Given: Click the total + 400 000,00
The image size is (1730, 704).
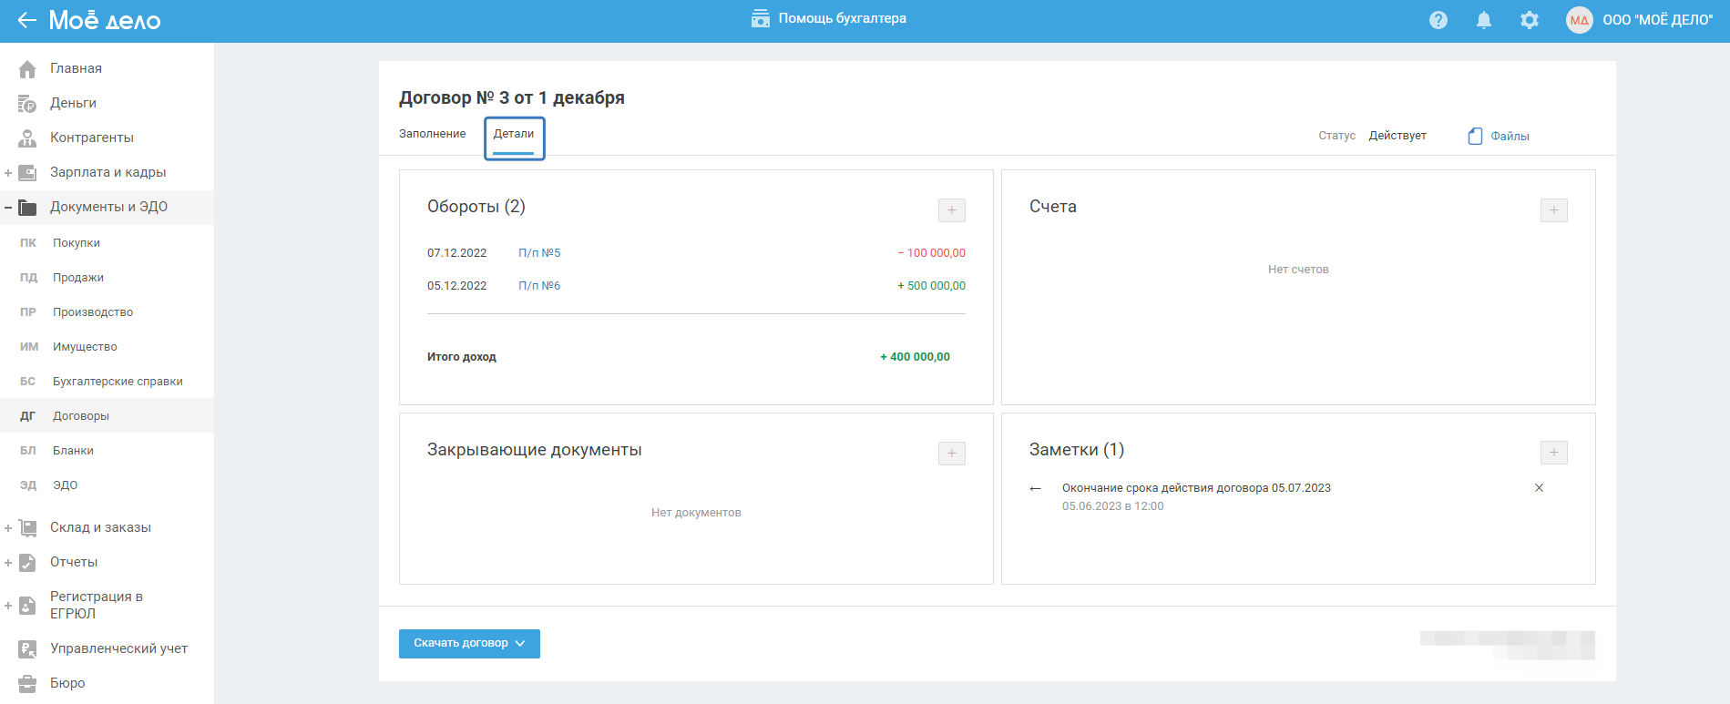Looking at the screenshot, I should point(915,357).
